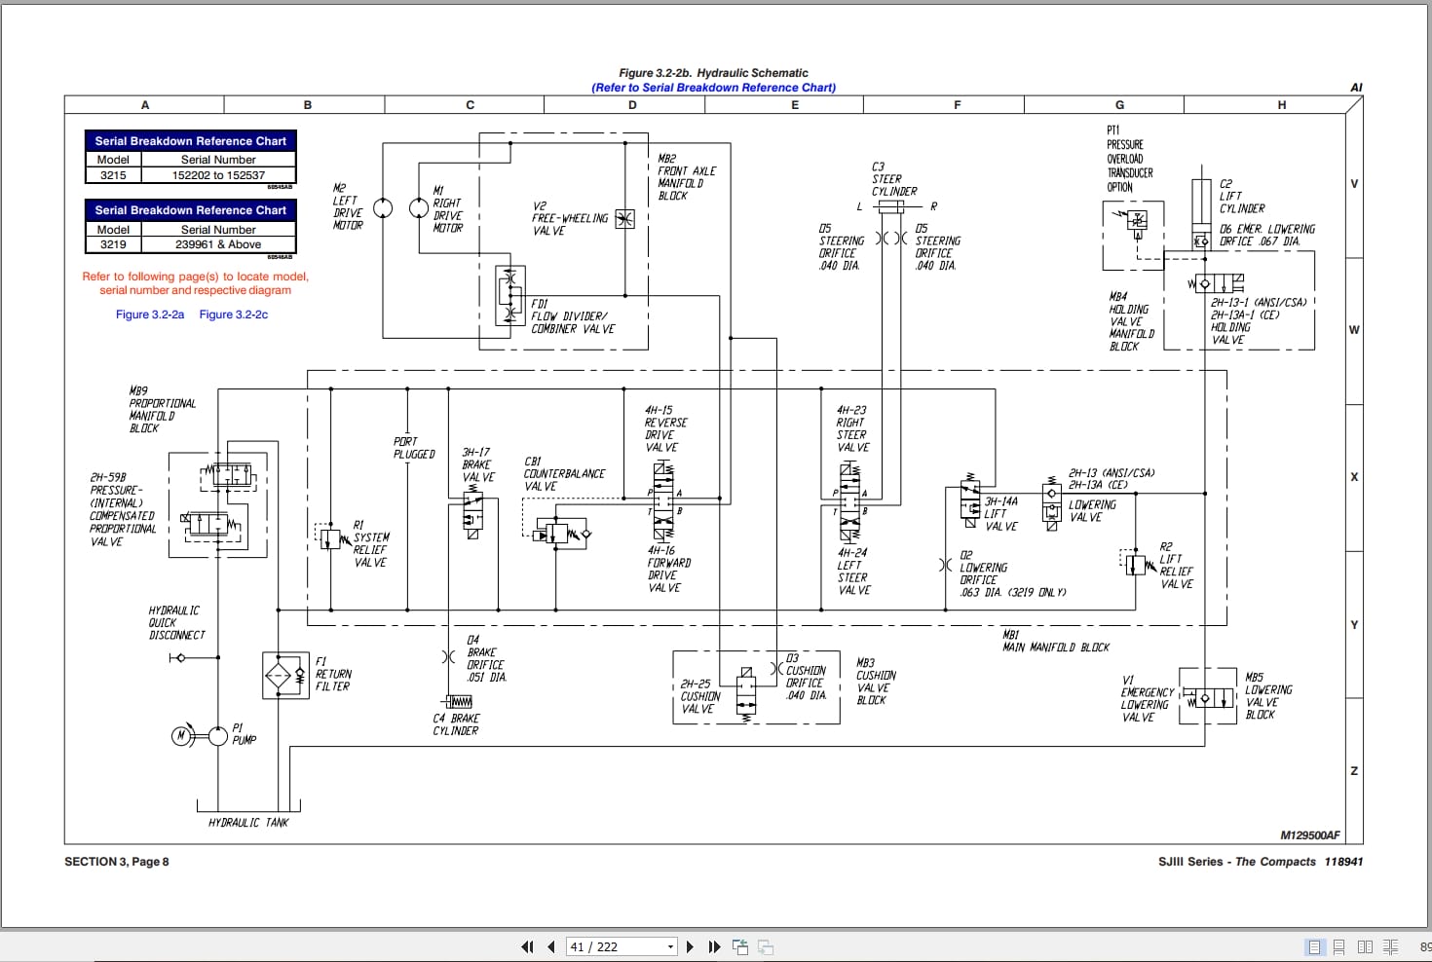Click the D2 LOWERING ORIFICE label

(x=1013, y=573)
